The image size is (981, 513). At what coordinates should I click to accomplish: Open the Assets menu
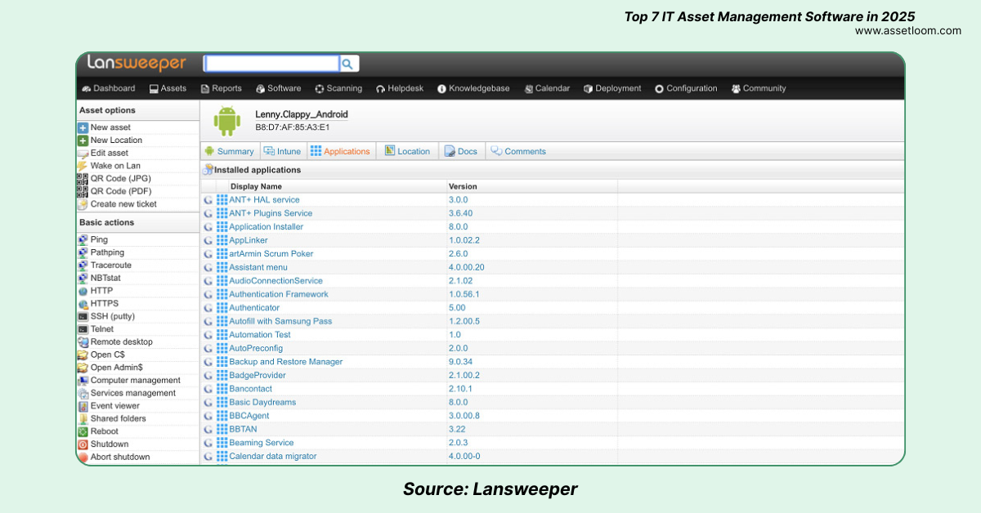[x=168, y=88]
